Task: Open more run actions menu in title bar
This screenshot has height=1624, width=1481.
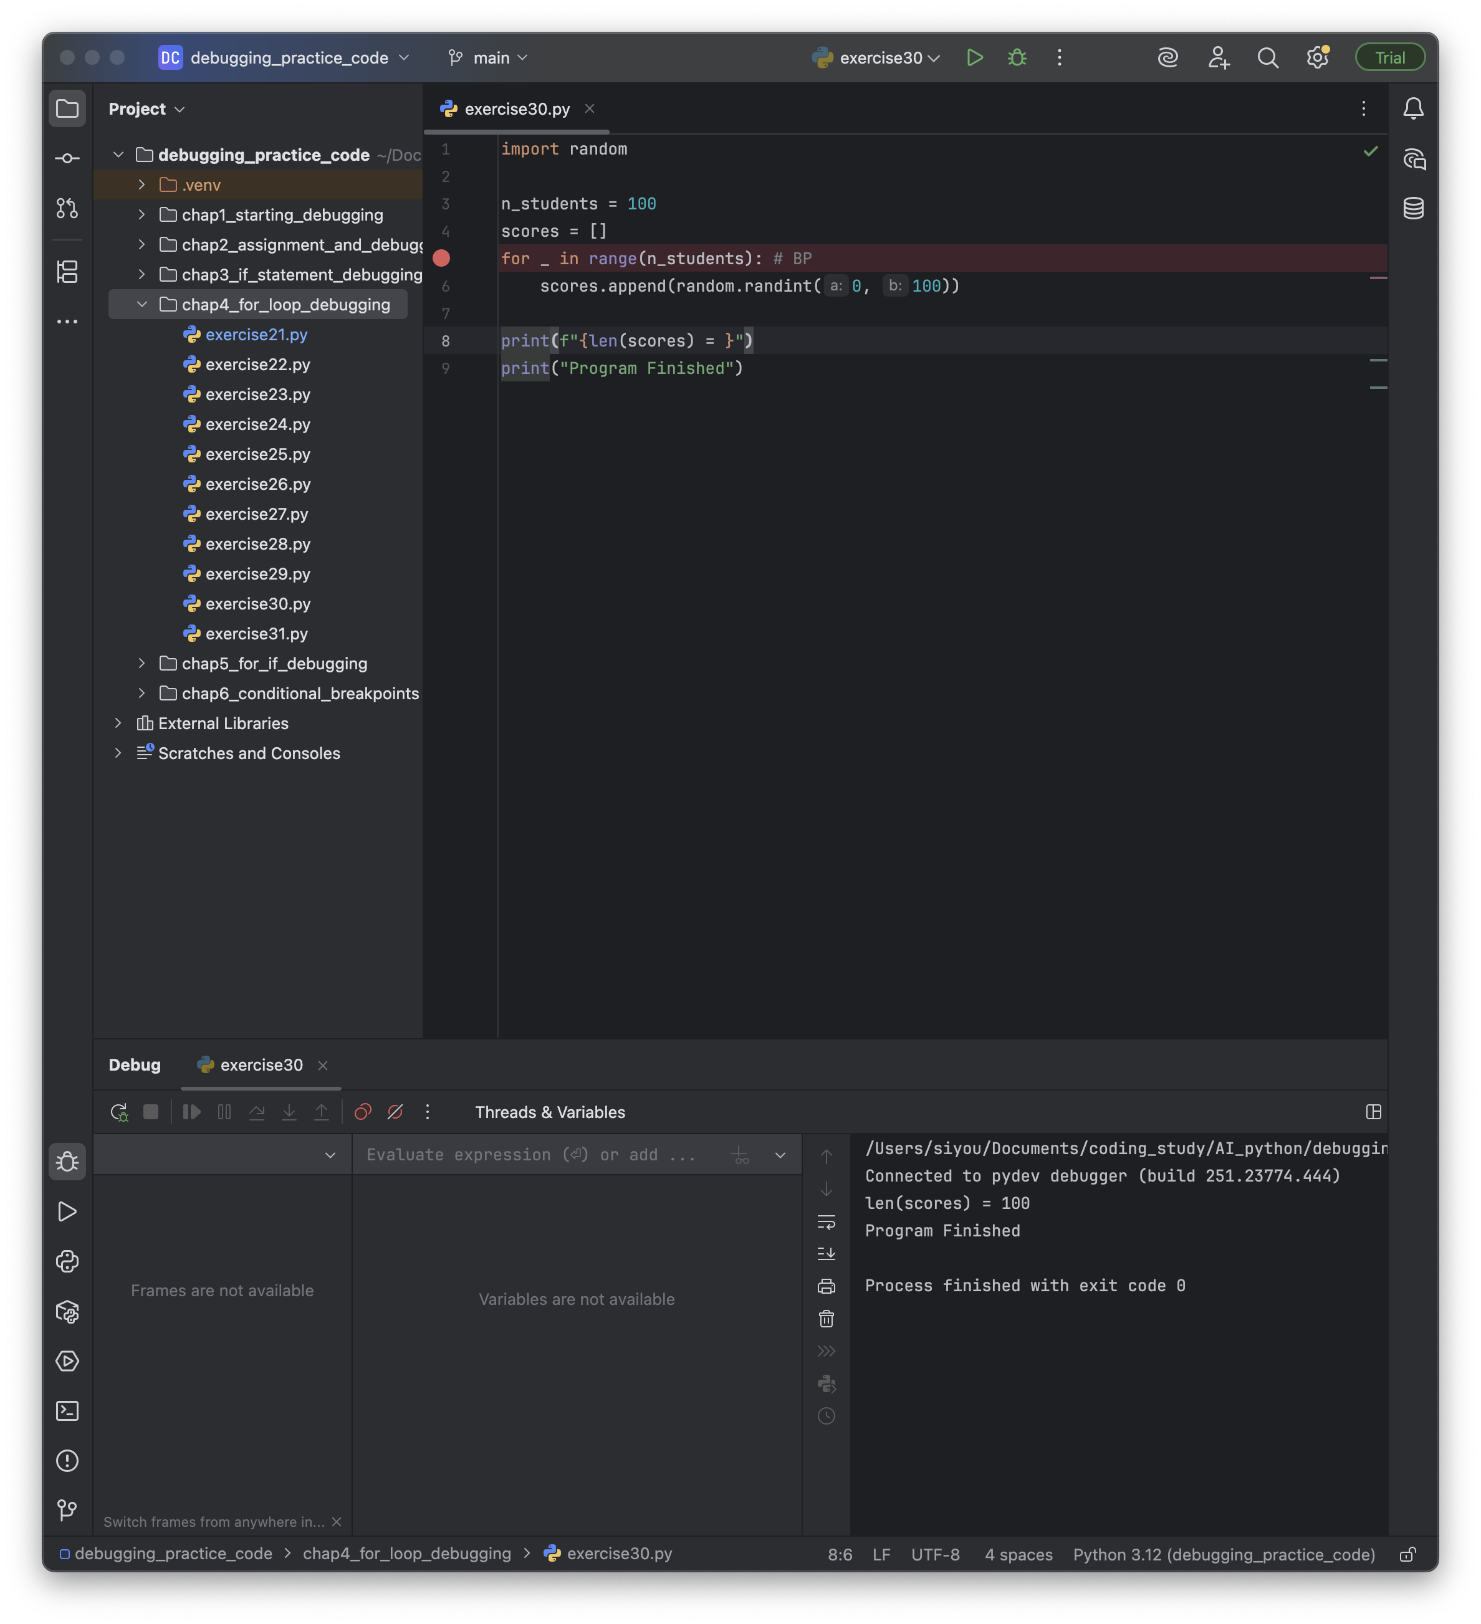Action: tap(1059, 58)
